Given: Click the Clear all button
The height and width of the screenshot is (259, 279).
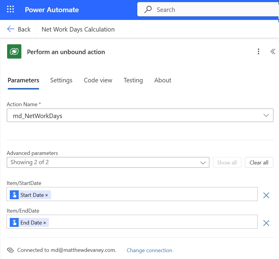Looking at the screenshot, I should (259, 162).
